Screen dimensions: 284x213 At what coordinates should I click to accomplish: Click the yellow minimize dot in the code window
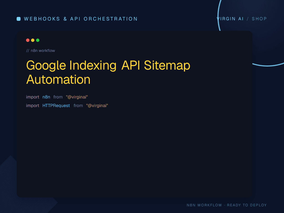pos(33,40)
